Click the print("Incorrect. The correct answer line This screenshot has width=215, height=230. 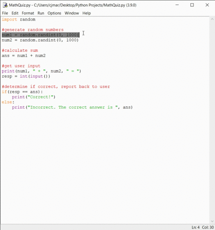72,107
